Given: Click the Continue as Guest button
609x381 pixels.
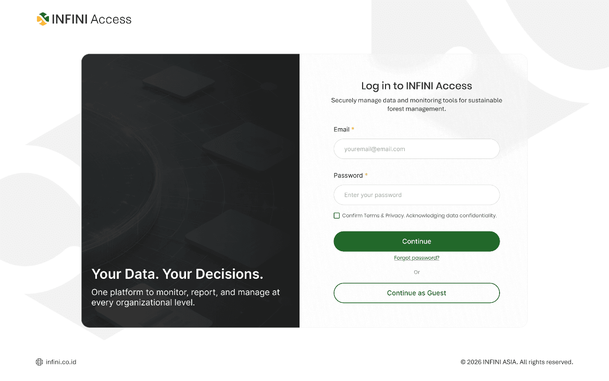Looking at the screenshot, I should 416,293.
